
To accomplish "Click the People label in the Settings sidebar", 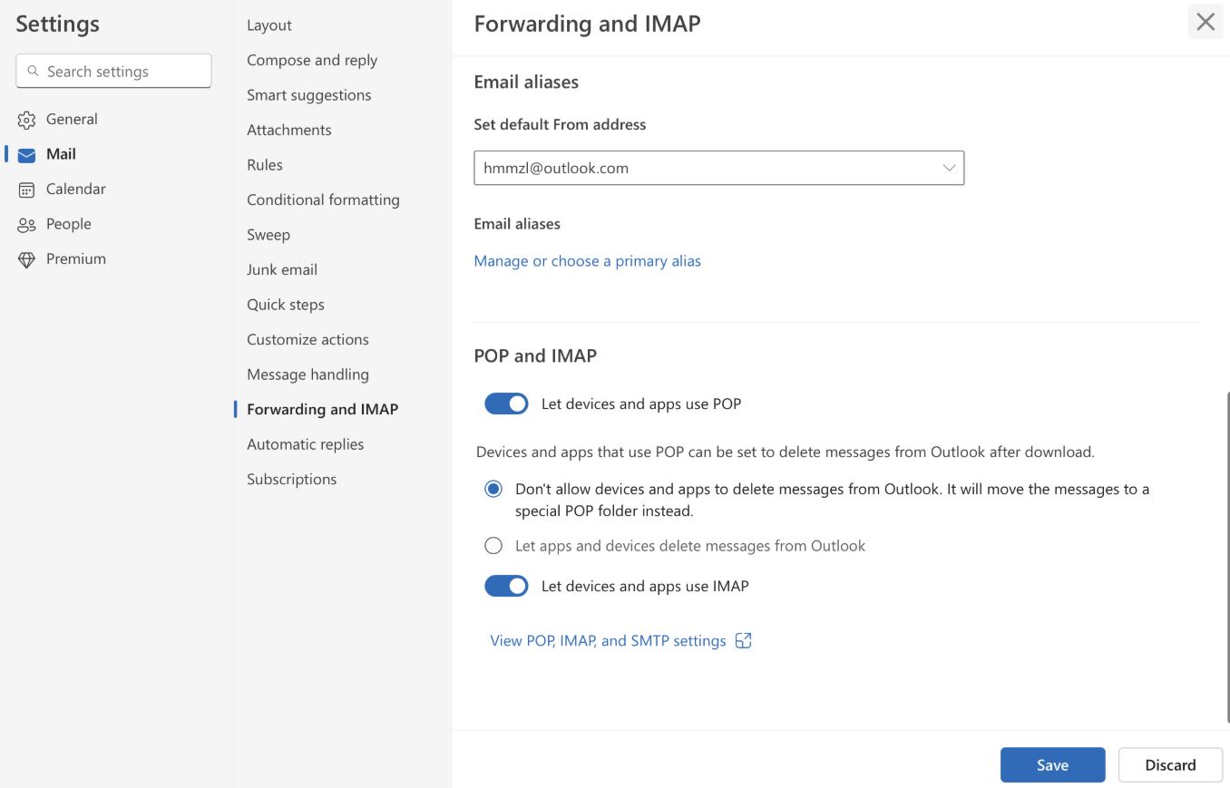I will (69, 224).
